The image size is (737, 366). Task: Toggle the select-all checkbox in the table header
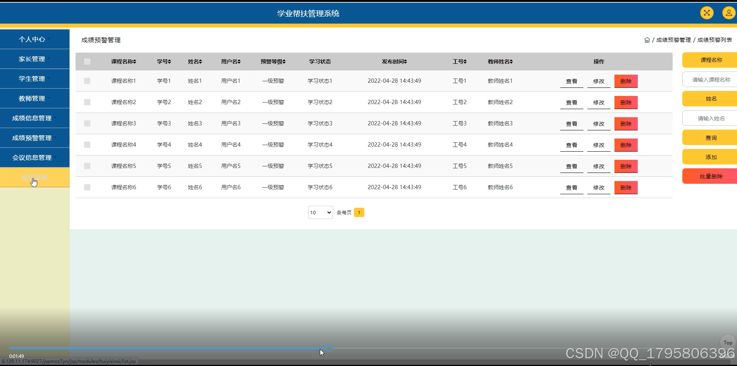point(87,61)
